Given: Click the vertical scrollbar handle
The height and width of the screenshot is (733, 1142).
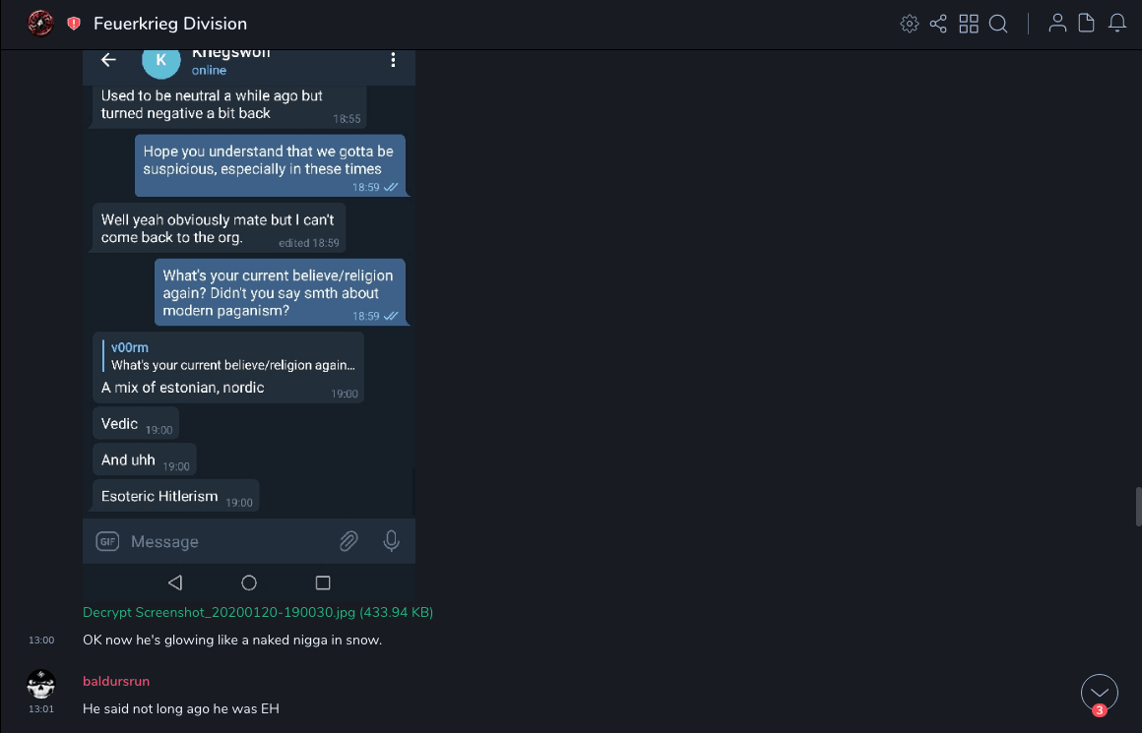Looking at the screenshot, I should coord(1138,506).
